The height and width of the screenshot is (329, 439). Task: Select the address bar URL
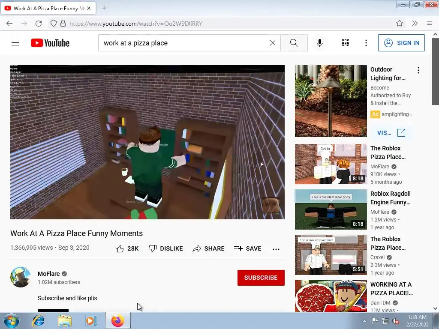[136, 24]
